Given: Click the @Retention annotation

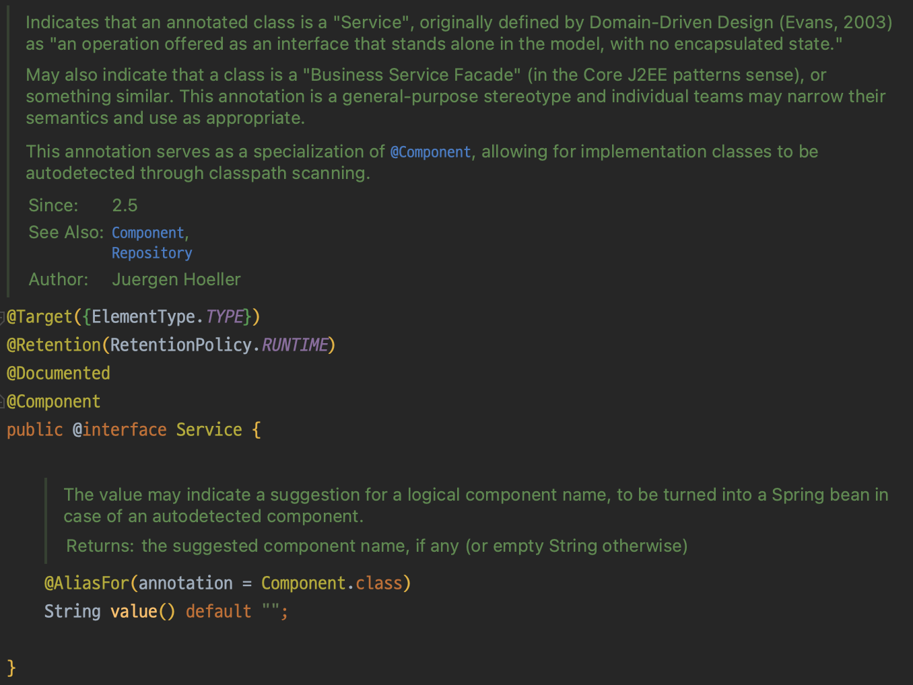Looking at the screenshot, I should click(54, 345).
